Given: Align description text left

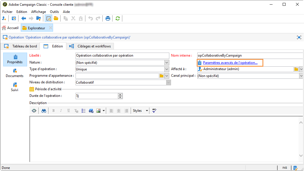Looking at the screenshot, I should click(111, 111).
